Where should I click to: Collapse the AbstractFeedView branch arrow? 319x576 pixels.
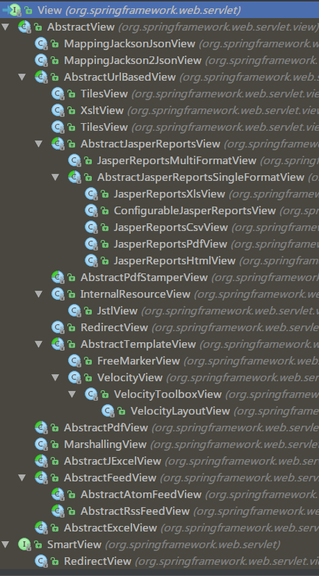click(22, 478)
